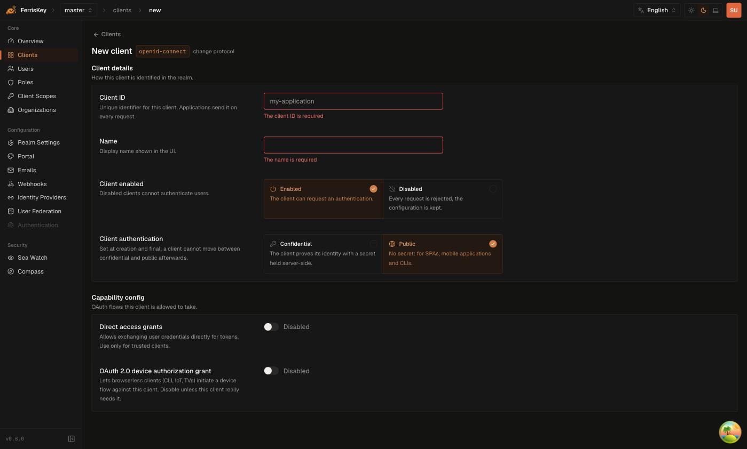Click the FerrisKey crab logo
The image size is (747, 449).
(11, 10)
